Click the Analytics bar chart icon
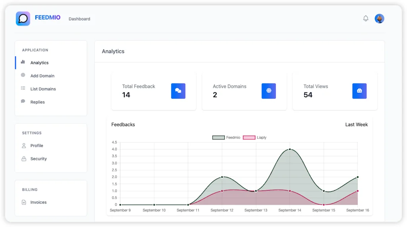The width and height of the screenshot is (407, 227). pyautogui.click(x=23, y=62)
